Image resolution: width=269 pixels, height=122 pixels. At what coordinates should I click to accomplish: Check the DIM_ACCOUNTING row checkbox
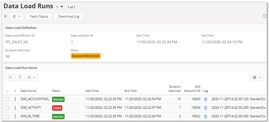click(7, 99)
